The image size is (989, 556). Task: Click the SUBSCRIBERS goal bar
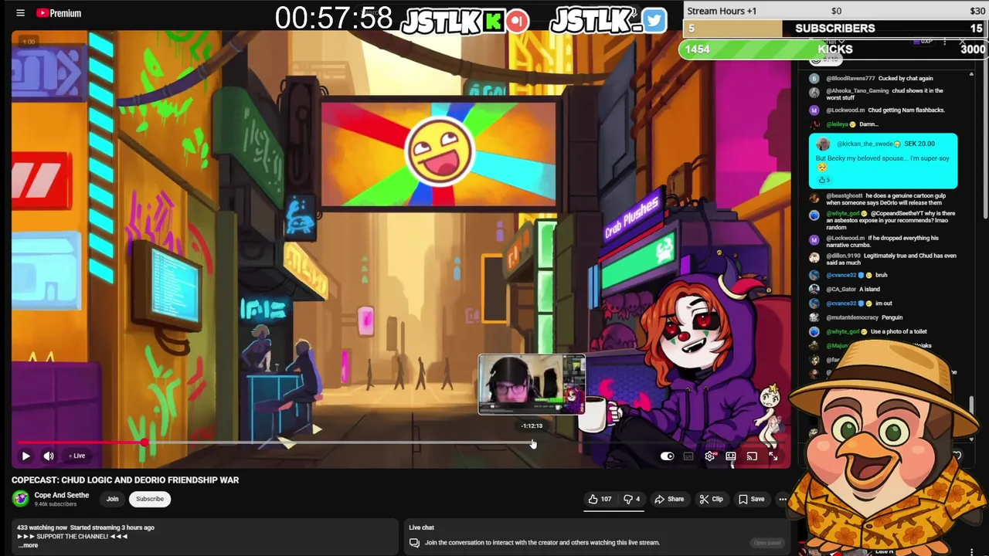[835, 28]
